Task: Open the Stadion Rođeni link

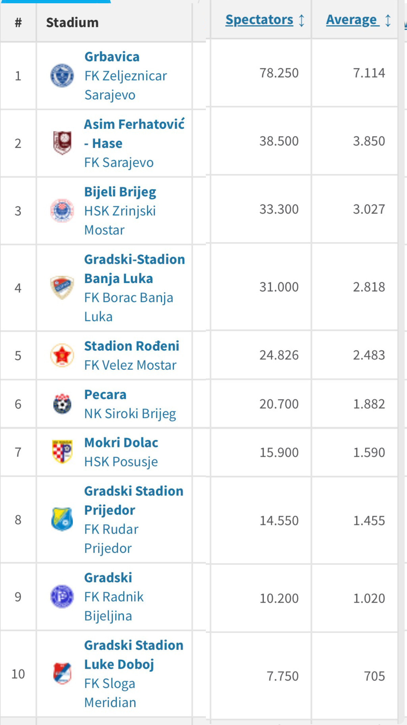Action: click(x=132, y=346)
